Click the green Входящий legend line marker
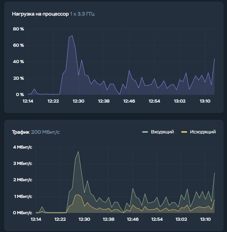The width and height of the screenshot is (227, 232). pyautogui.click(x=145, y=132)
